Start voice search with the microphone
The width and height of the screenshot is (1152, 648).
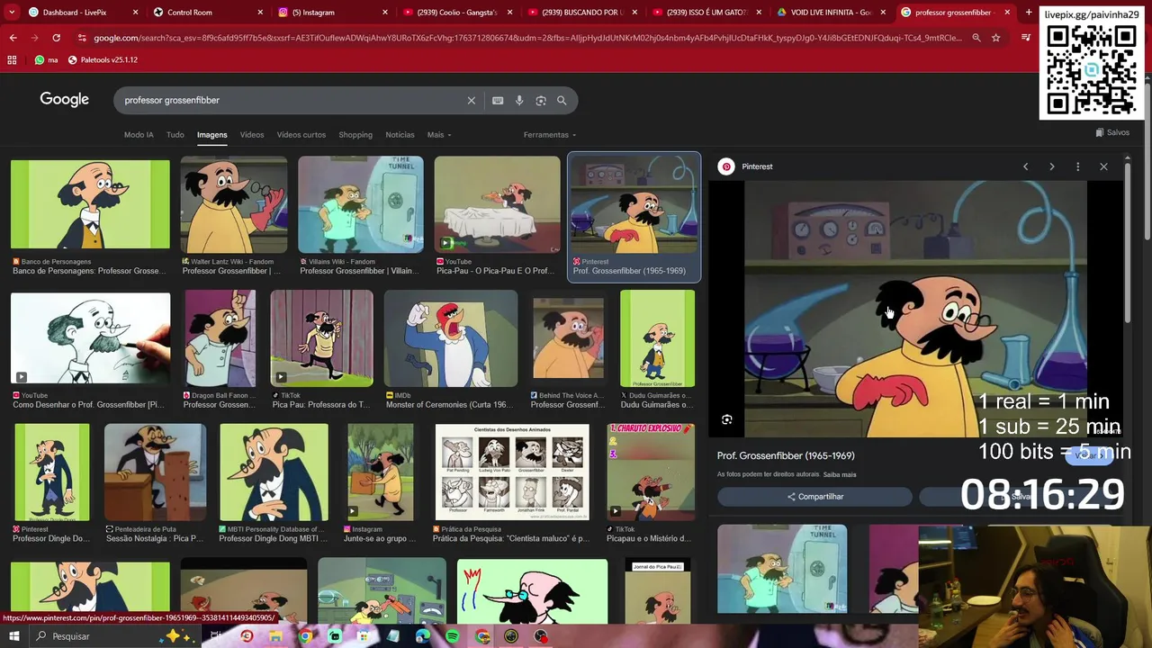(519, 101)
